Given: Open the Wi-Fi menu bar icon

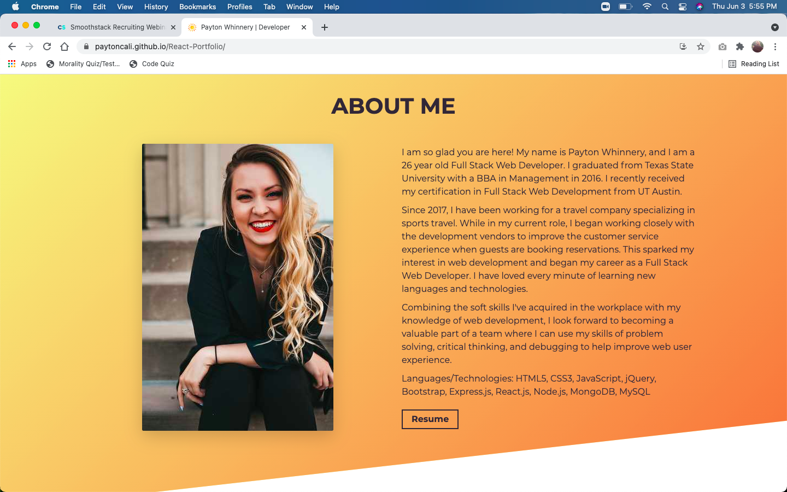Looking at the screenshot, I should tap(647, 7).
